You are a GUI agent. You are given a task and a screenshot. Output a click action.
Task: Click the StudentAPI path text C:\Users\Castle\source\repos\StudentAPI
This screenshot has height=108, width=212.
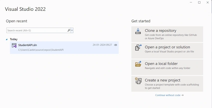[41, 50]
